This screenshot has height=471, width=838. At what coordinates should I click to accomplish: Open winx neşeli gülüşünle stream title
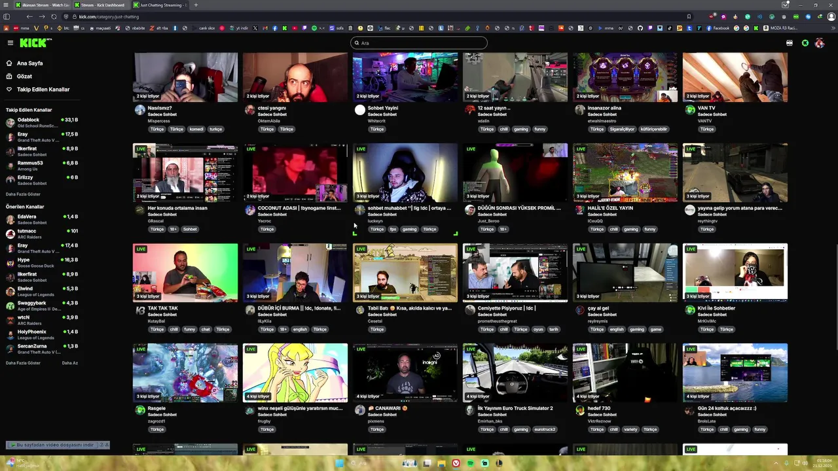(300, 408)
